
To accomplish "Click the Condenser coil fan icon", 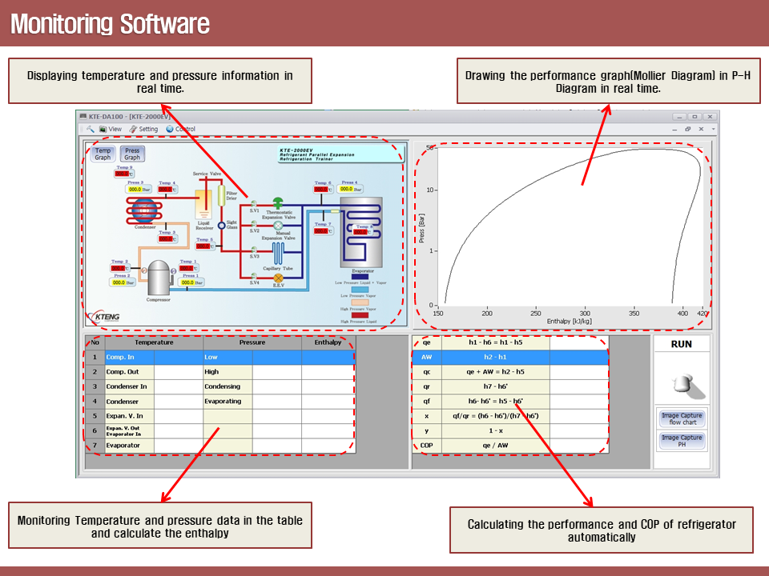I will (145, 210).
